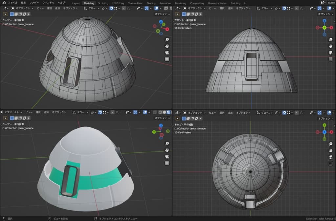Click ビュー menu in top viewport header
This screenshot has width=336, height=221.
click(212, 113)
